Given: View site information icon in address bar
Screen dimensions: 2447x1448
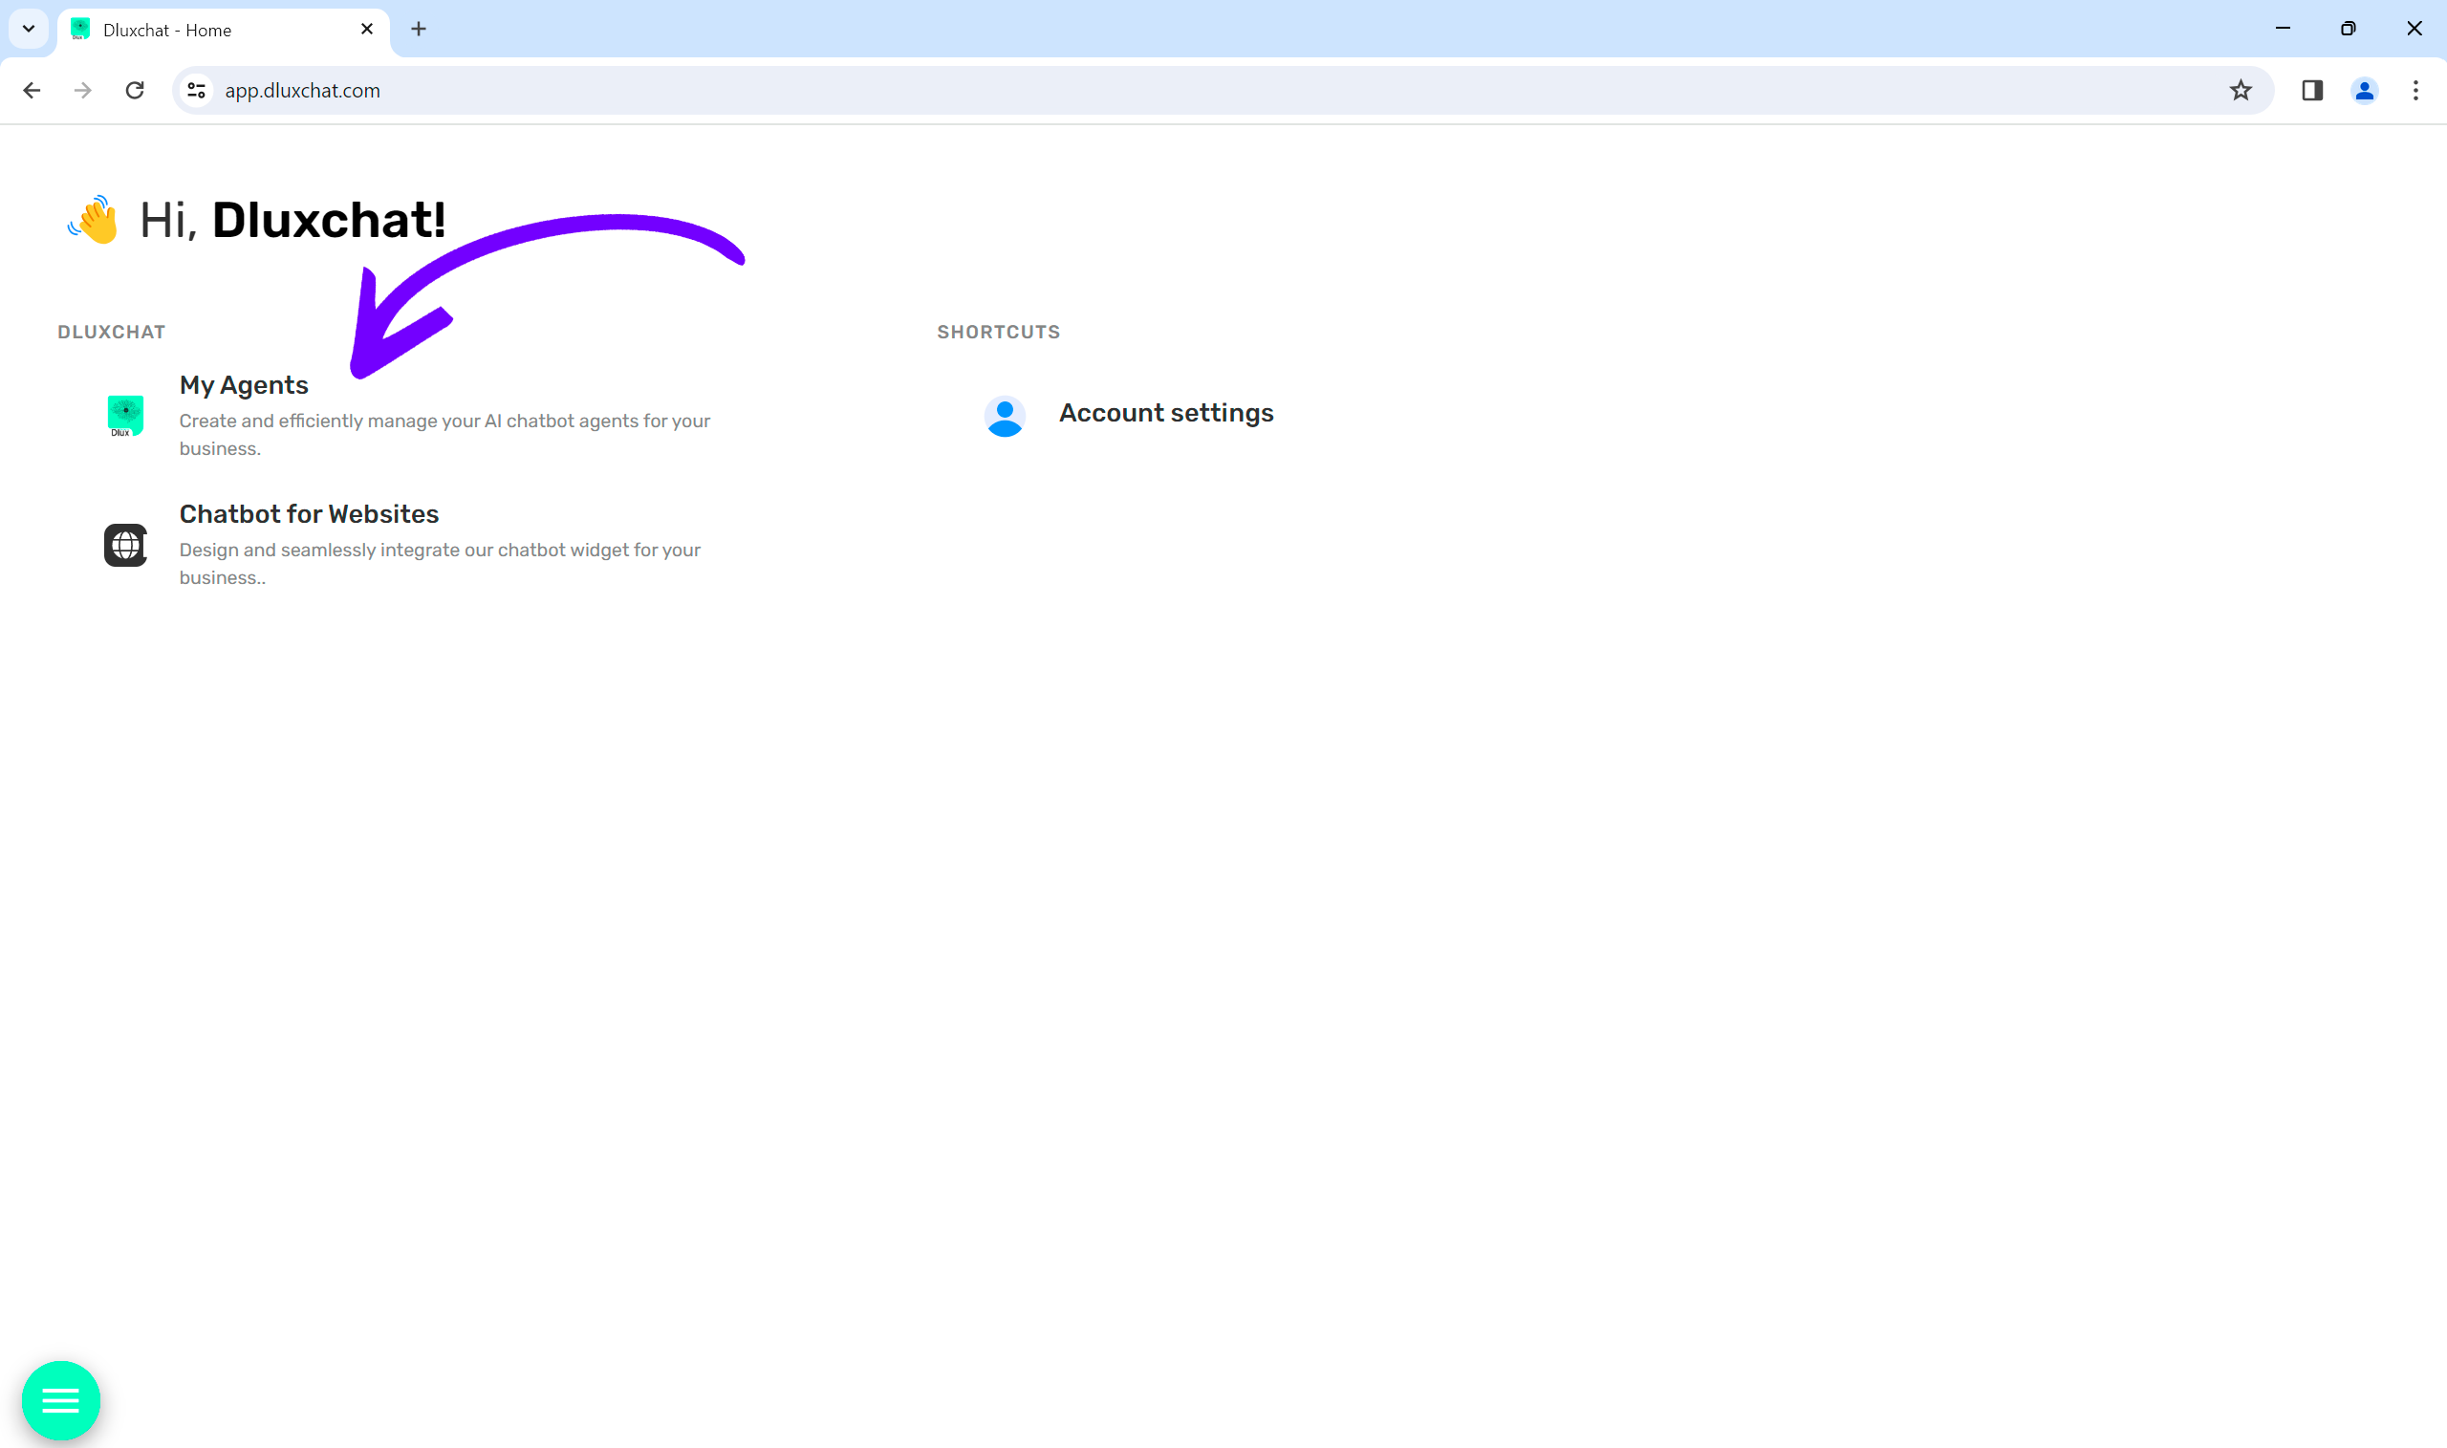Looking at the screenshot, I should point(196,91).
